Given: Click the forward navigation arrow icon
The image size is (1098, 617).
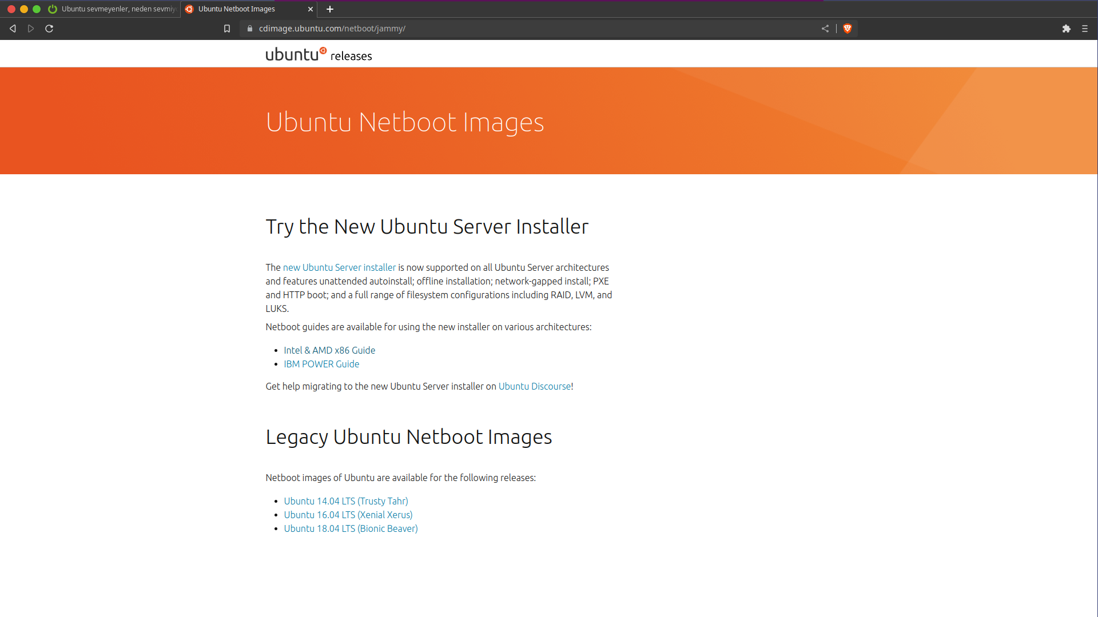Looking at the screenshot, I should click(x=31, y=29).
